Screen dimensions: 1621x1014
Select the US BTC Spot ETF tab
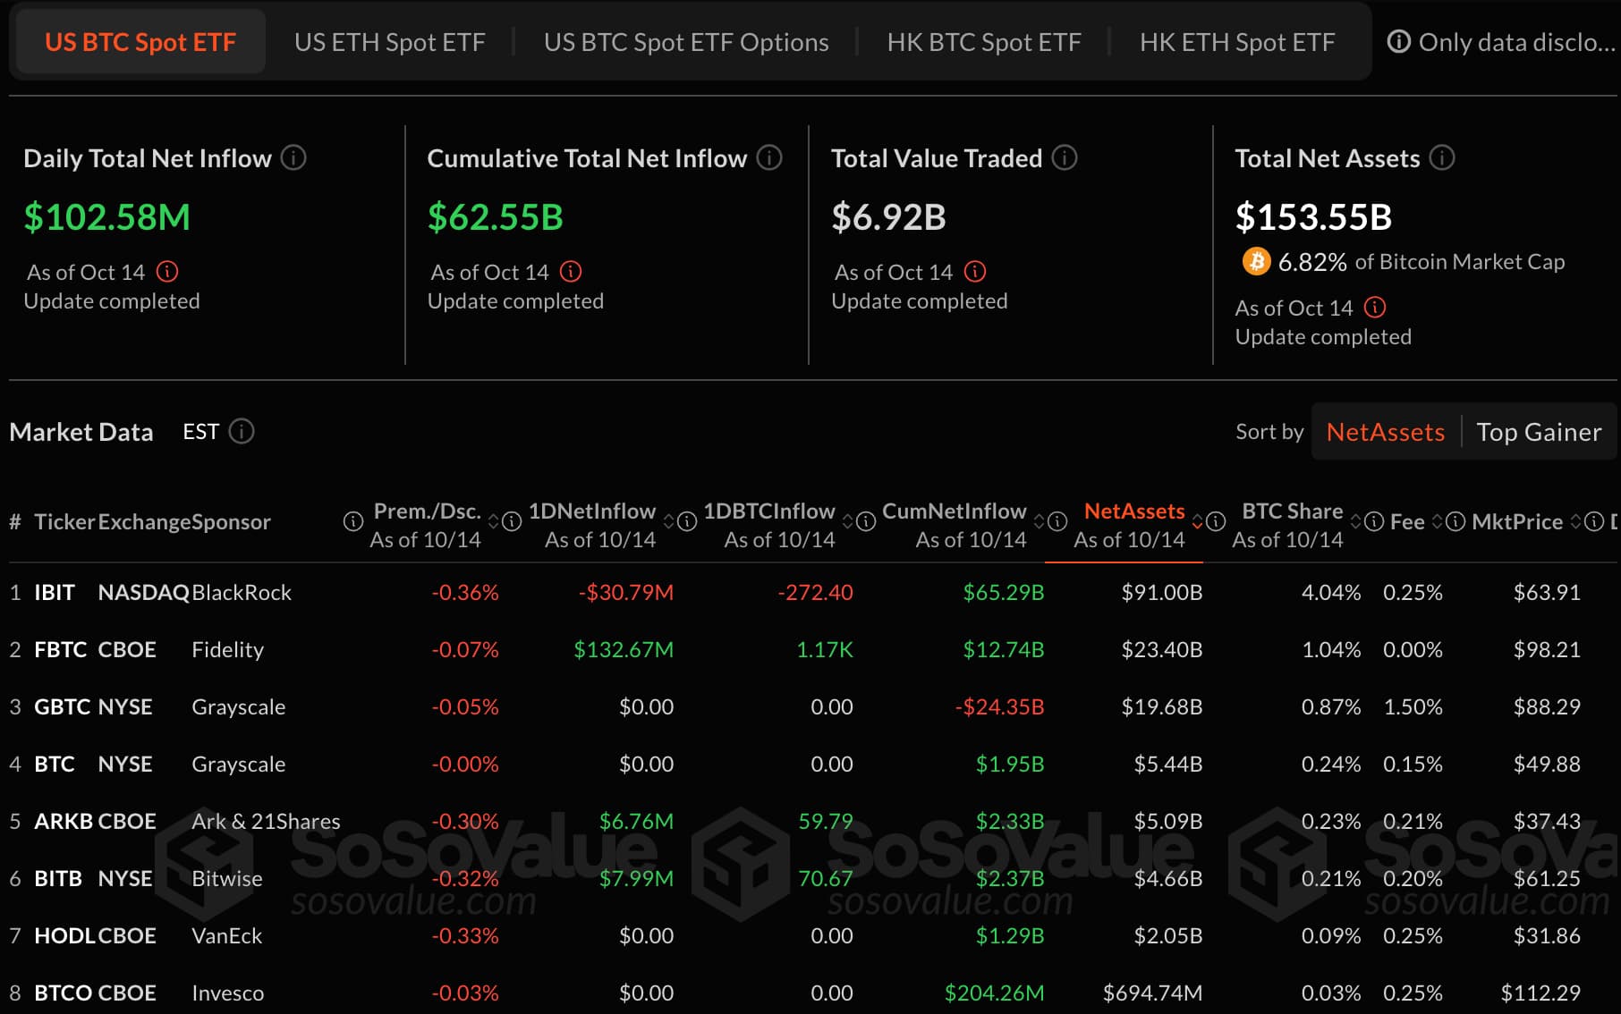click(x=140, y=42)
